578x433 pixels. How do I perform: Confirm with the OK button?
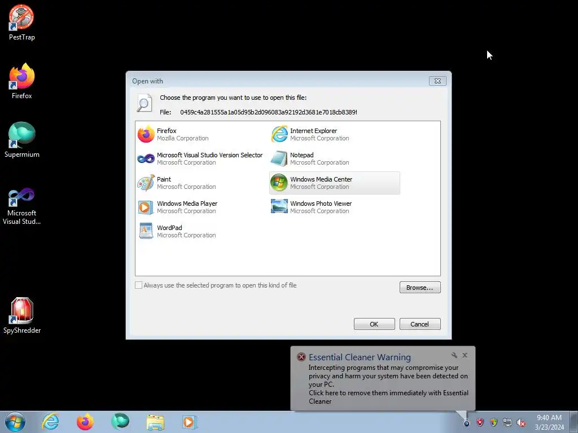point(374,324)
